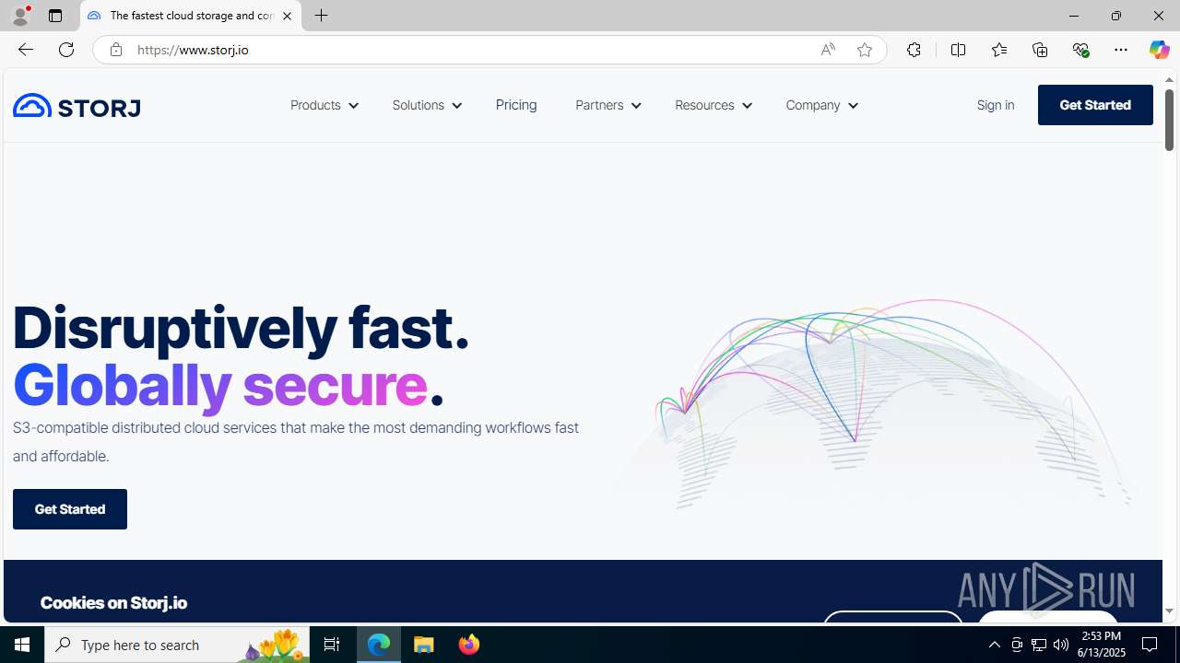Expand the Company navigation menu
Viewport: 1180px width, 663px height.
[x=821, y=105]
